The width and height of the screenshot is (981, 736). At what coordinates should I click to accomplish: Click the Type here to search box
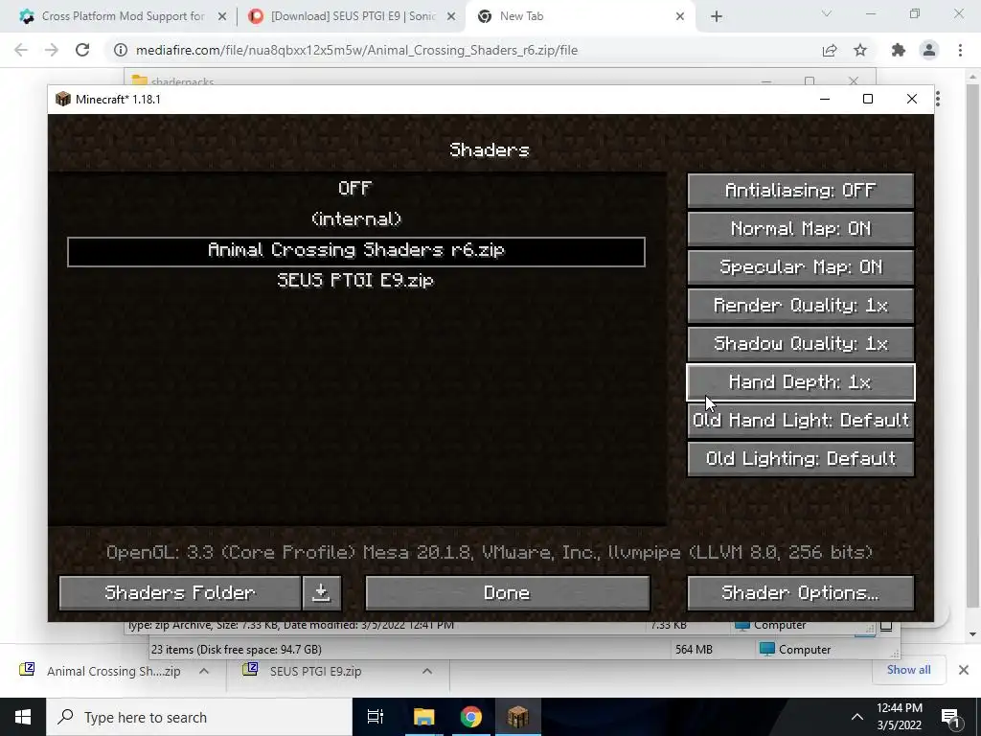pyautogui.click(x=199, y=717)
